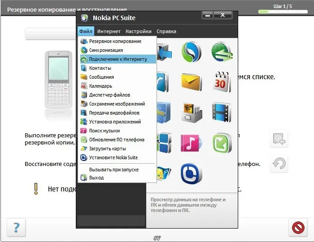Click the blue film strip video icon
Image resolution: width=314 pixels, height=242 pixels.
222,112
